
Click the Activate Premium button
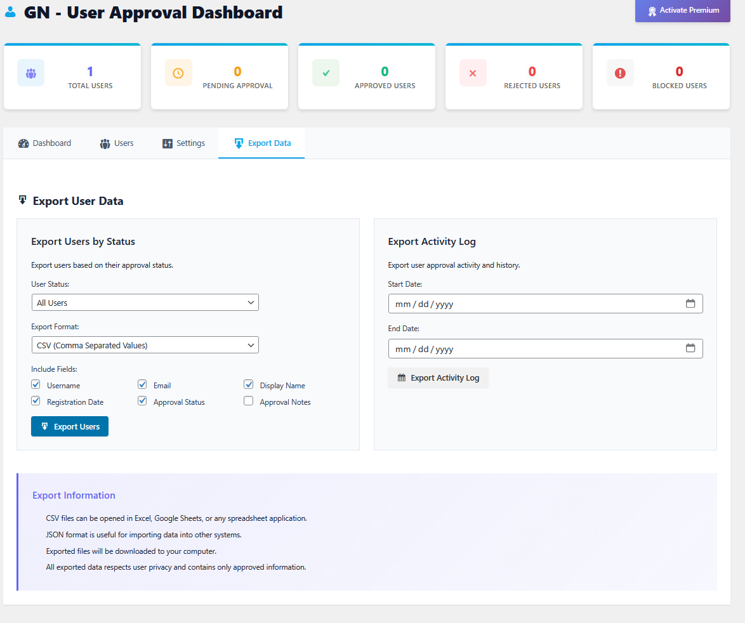point(682,11)
